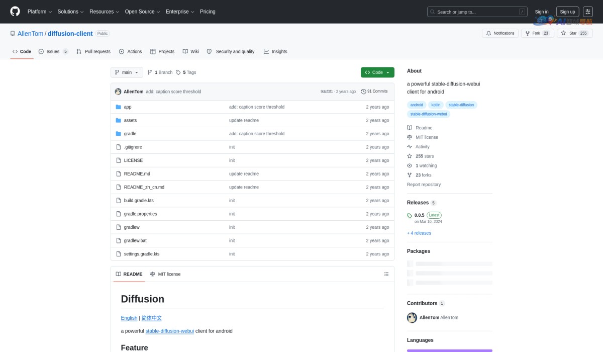Star the diffusion-client repository
603x352 pixels.
pos(573,33)
